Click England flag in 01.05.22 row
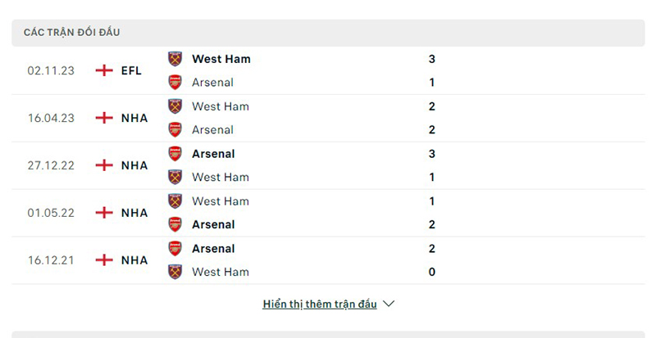This screenshot has width=656, height=338. pos(104,213)
